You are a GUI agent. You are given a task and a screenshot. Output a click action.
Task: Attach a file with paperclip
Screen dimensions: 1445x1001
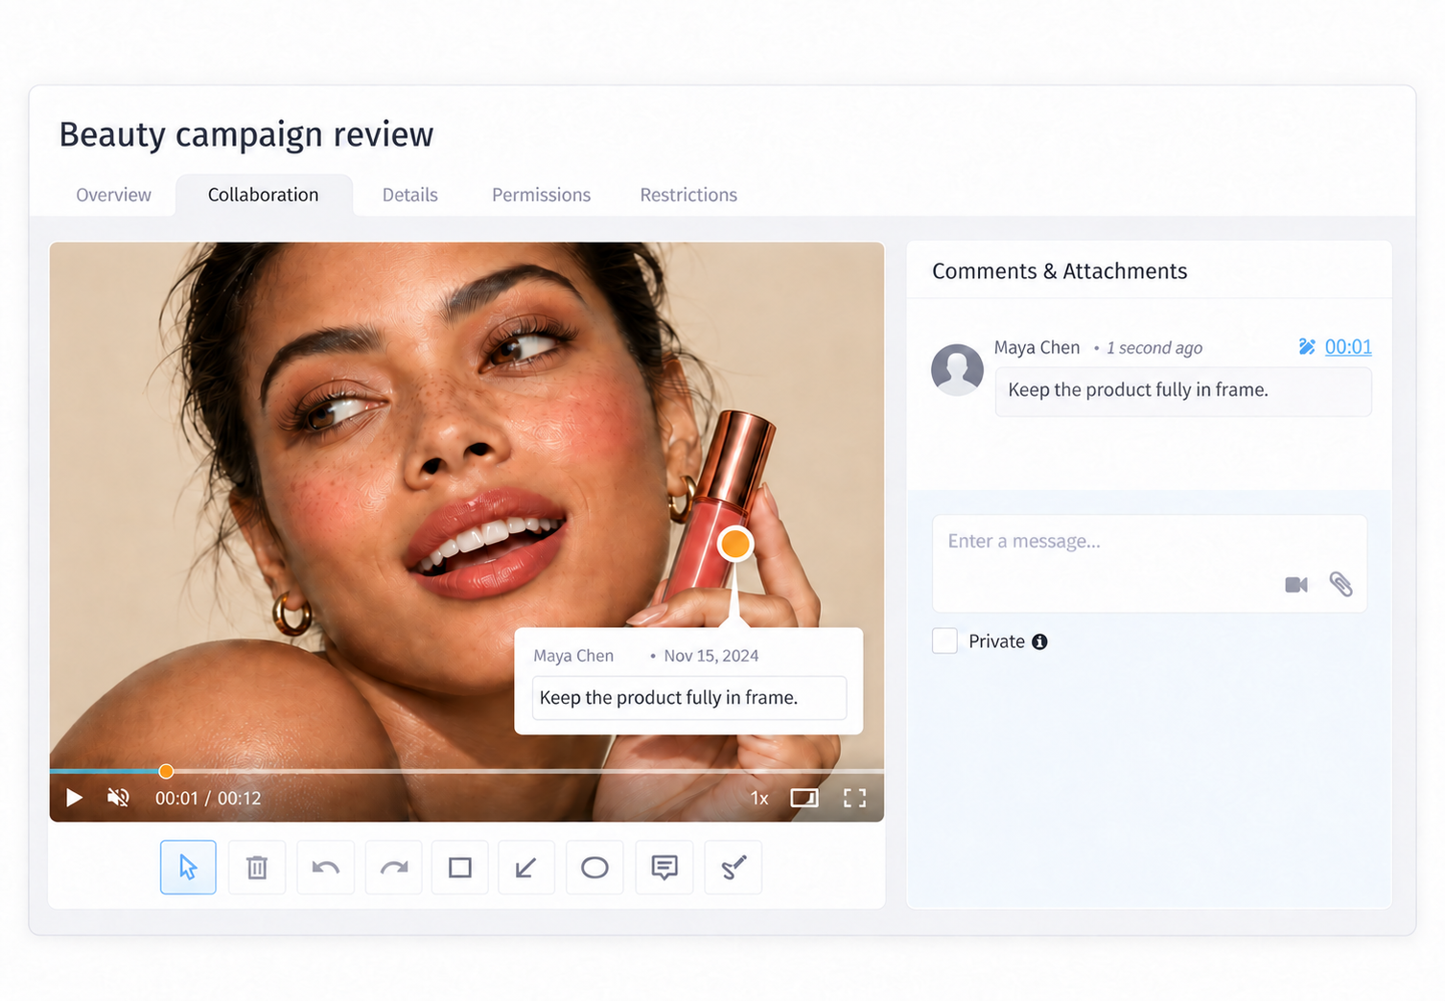pyautogui.click(x=1340, y=584)
